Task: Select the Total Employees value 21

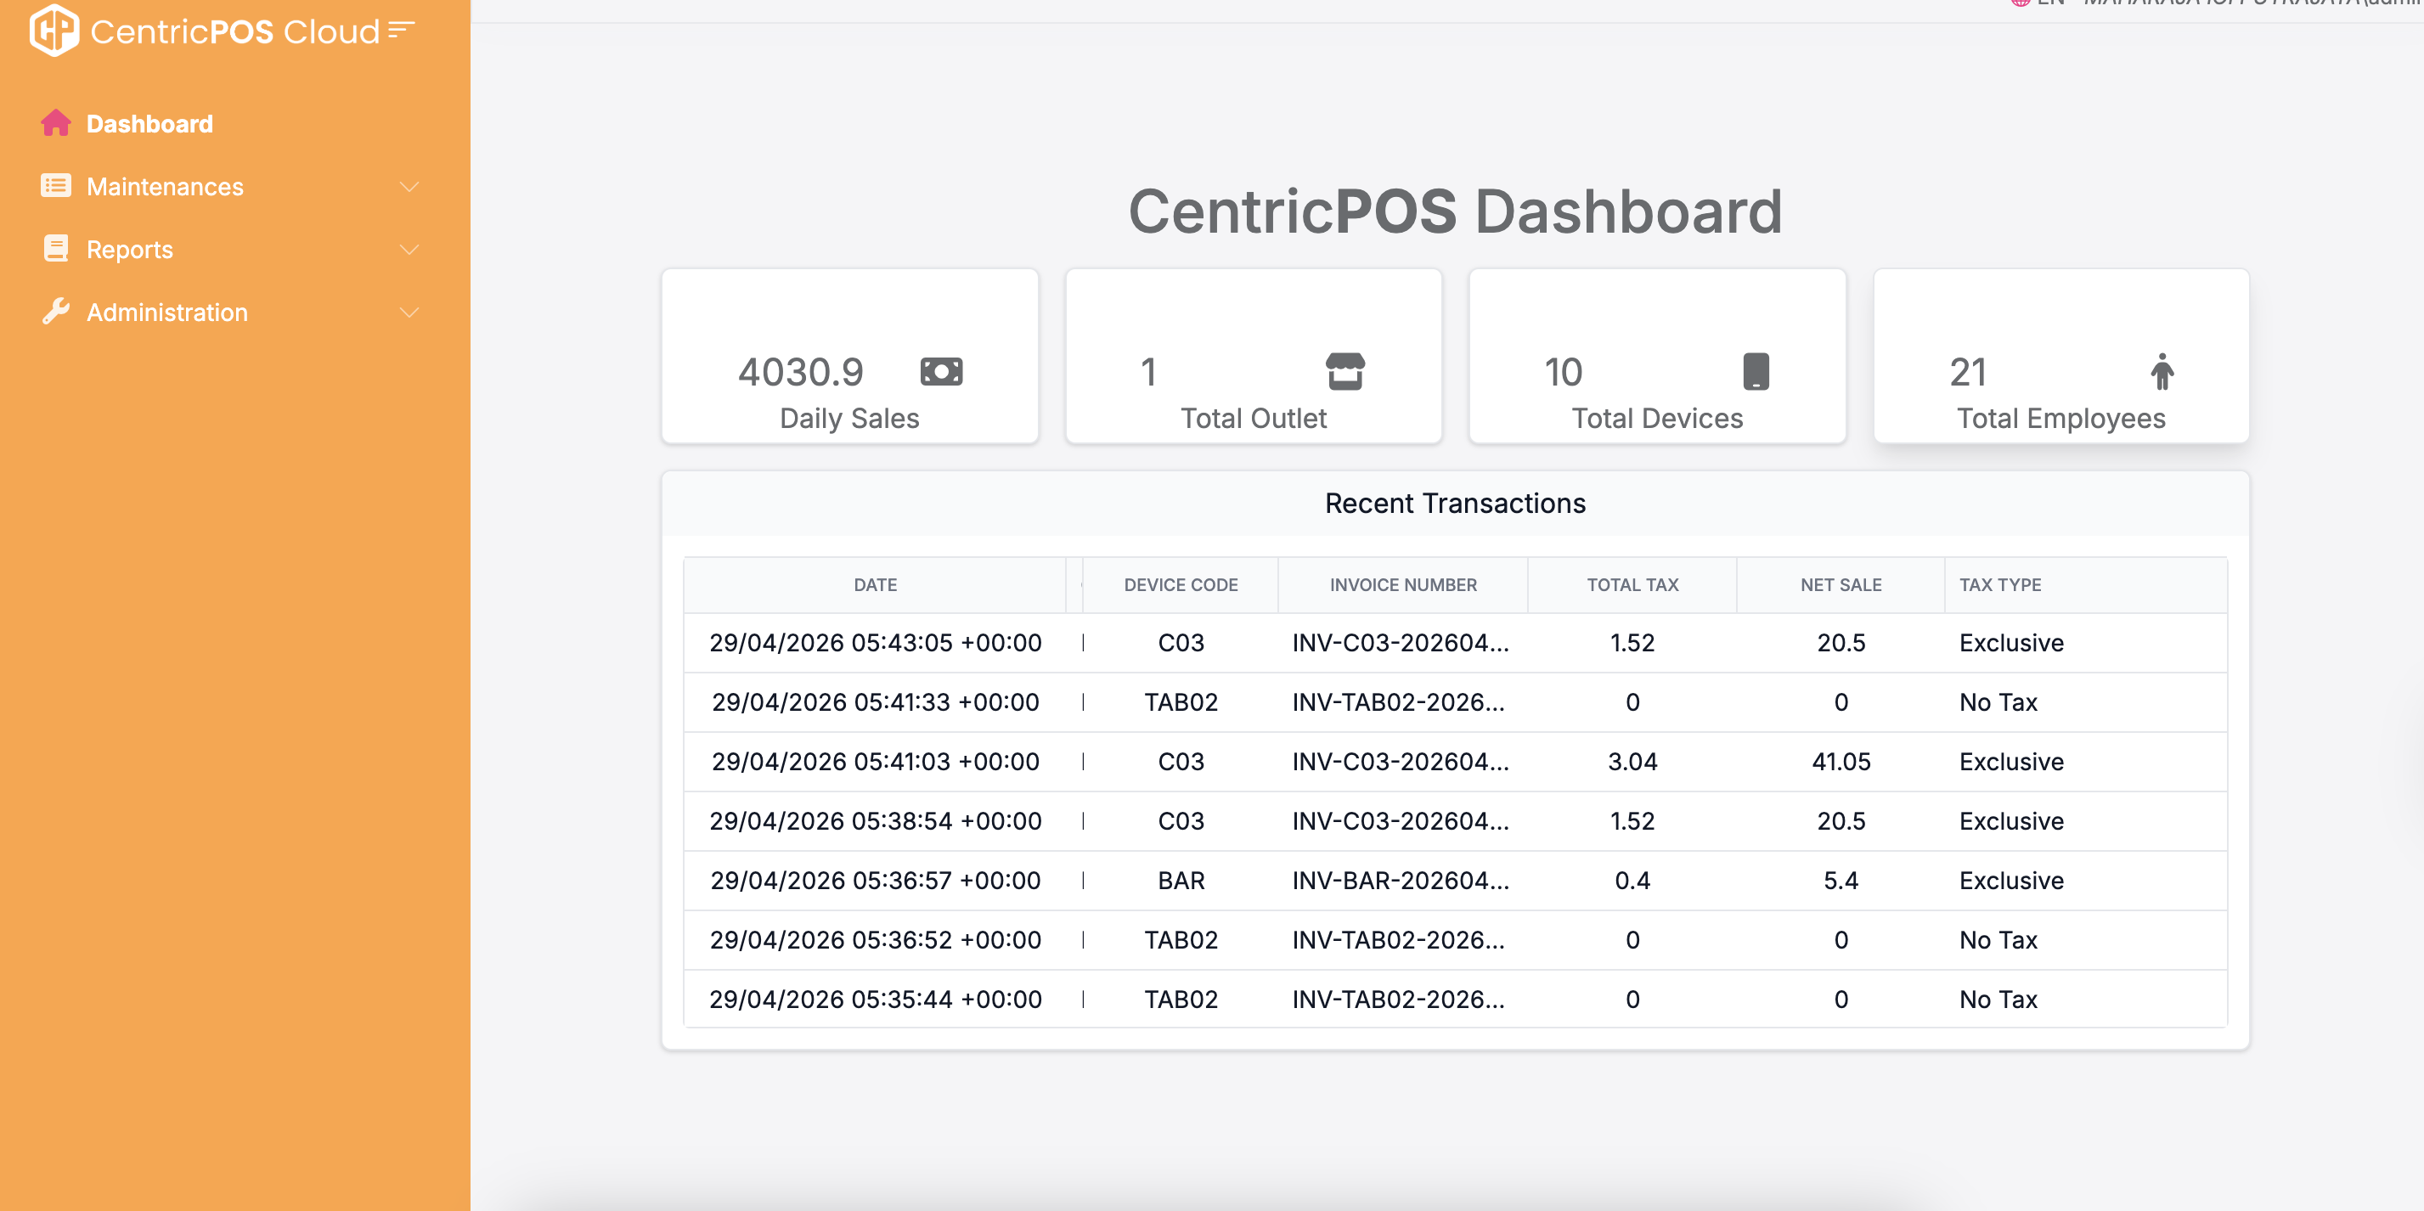Action: click(x=1968, y=373)
